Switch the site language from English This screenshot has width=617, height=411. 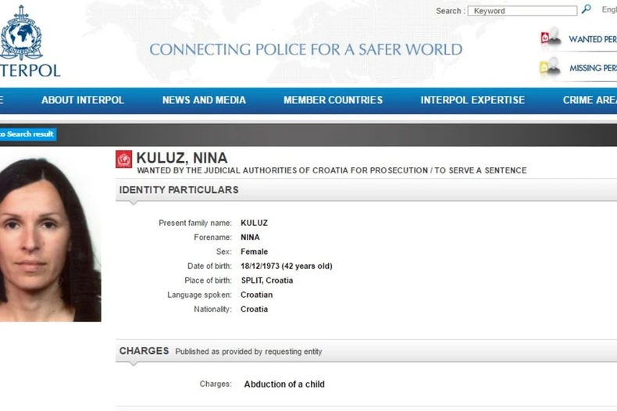[x=608, y=10]
